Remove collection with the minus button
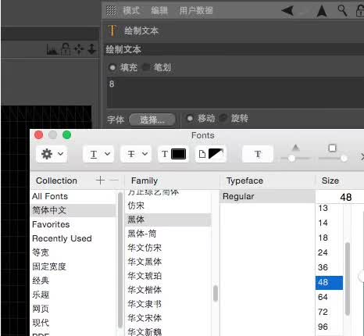This screenshot has width=364, height=336. [x=114, y=181]
